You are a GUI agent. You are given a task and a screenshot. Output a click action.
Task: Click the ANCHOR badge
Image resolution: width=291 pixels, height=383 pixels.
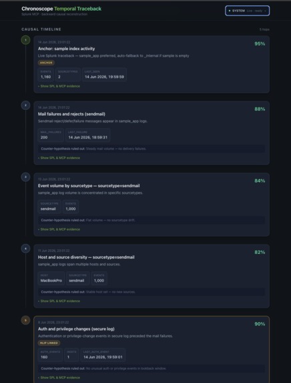46,63
